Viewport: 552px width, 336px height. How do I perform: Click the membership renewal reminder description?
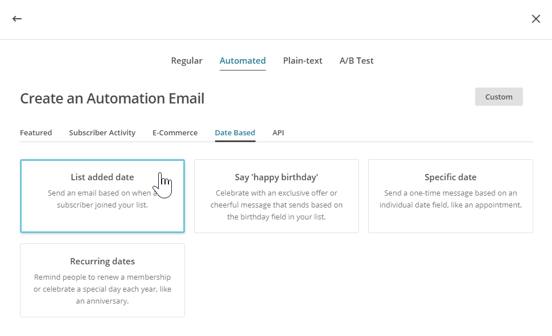click(x=102, y=289)
